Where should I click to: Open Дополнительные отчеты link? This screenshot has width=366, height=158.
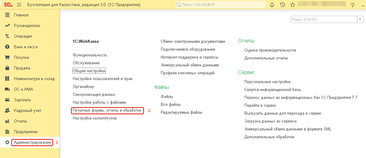click(266, 58)
